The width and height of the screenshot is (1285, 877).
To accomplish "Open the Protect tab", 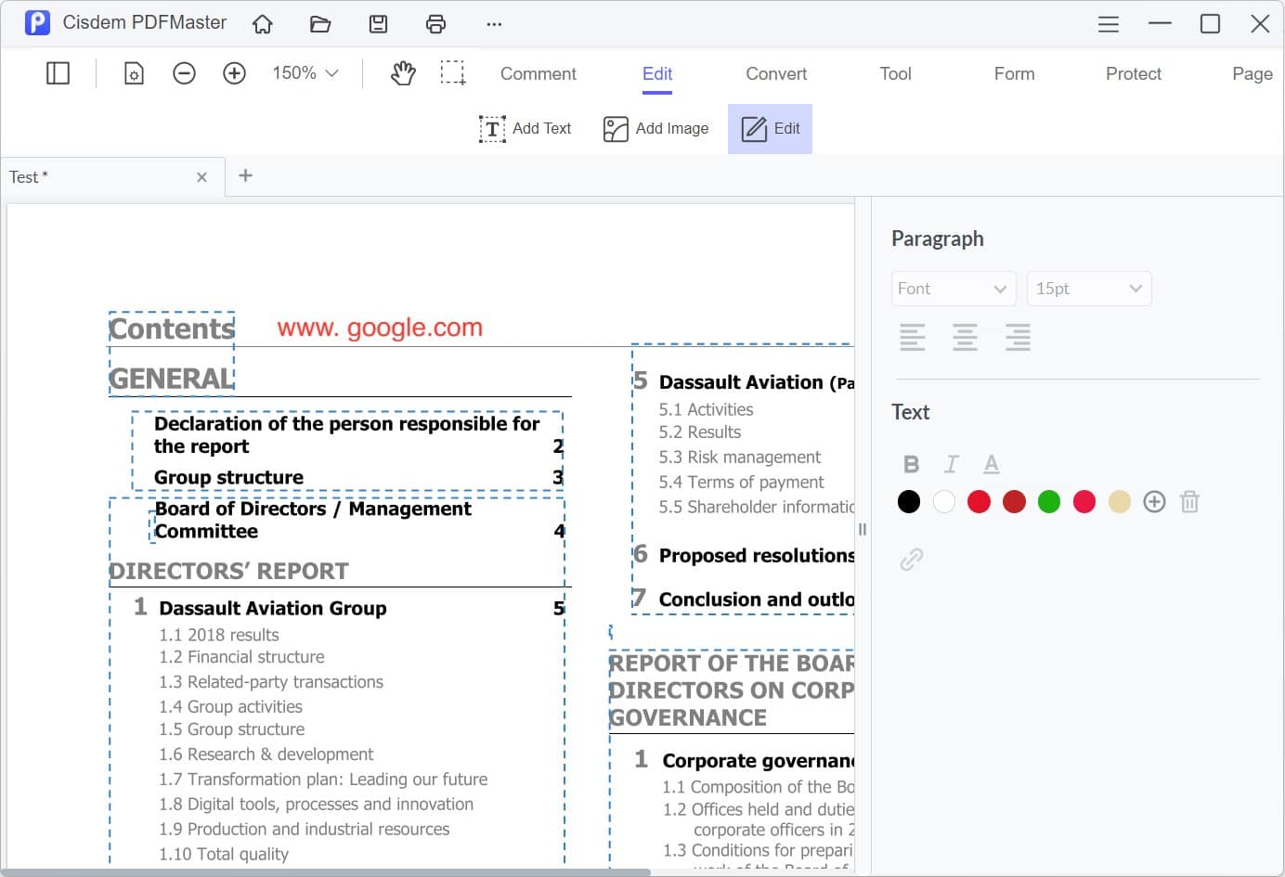I will click(1133, 73).
